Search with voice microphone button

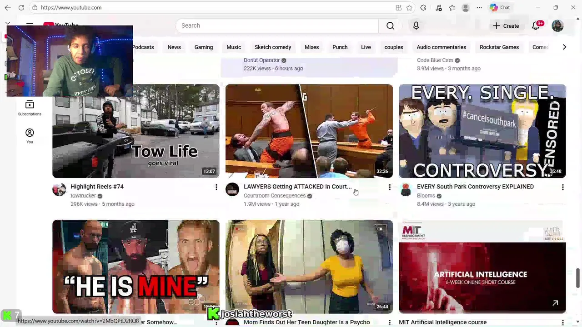pyautogui.click(x=416, y=25)
